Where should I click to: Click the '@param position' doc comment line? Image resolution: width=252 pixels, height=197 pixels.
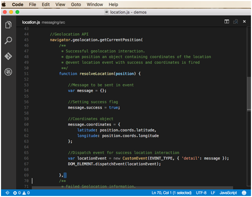(136, 57)
